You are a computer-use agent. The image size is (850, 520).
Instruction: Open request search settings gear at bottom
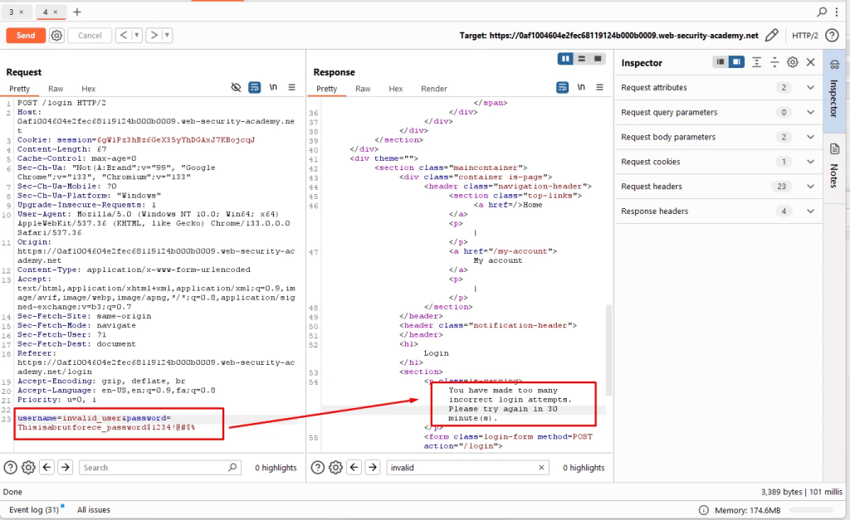click(x=28, y=468)
